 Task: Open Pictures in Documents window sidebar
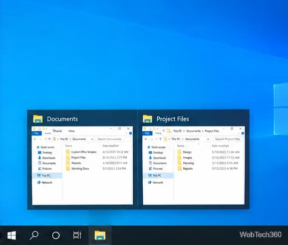tap(45, 168)
